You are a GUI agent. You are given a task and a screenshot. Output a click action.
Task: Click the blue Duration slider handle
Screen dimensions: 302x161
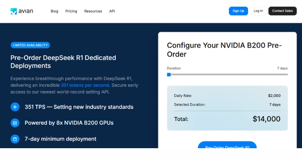click(x=169, y=75)
